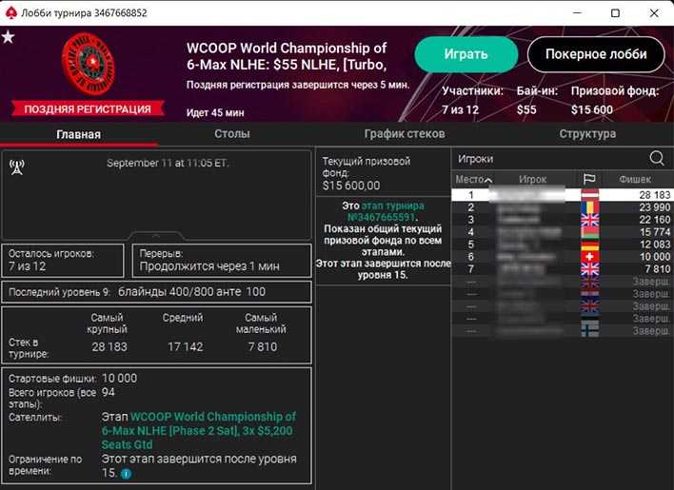Sort players by Фишек column header
Image resolution: width=674 pixels, height=490 pixels.
(x=635, y=179)
